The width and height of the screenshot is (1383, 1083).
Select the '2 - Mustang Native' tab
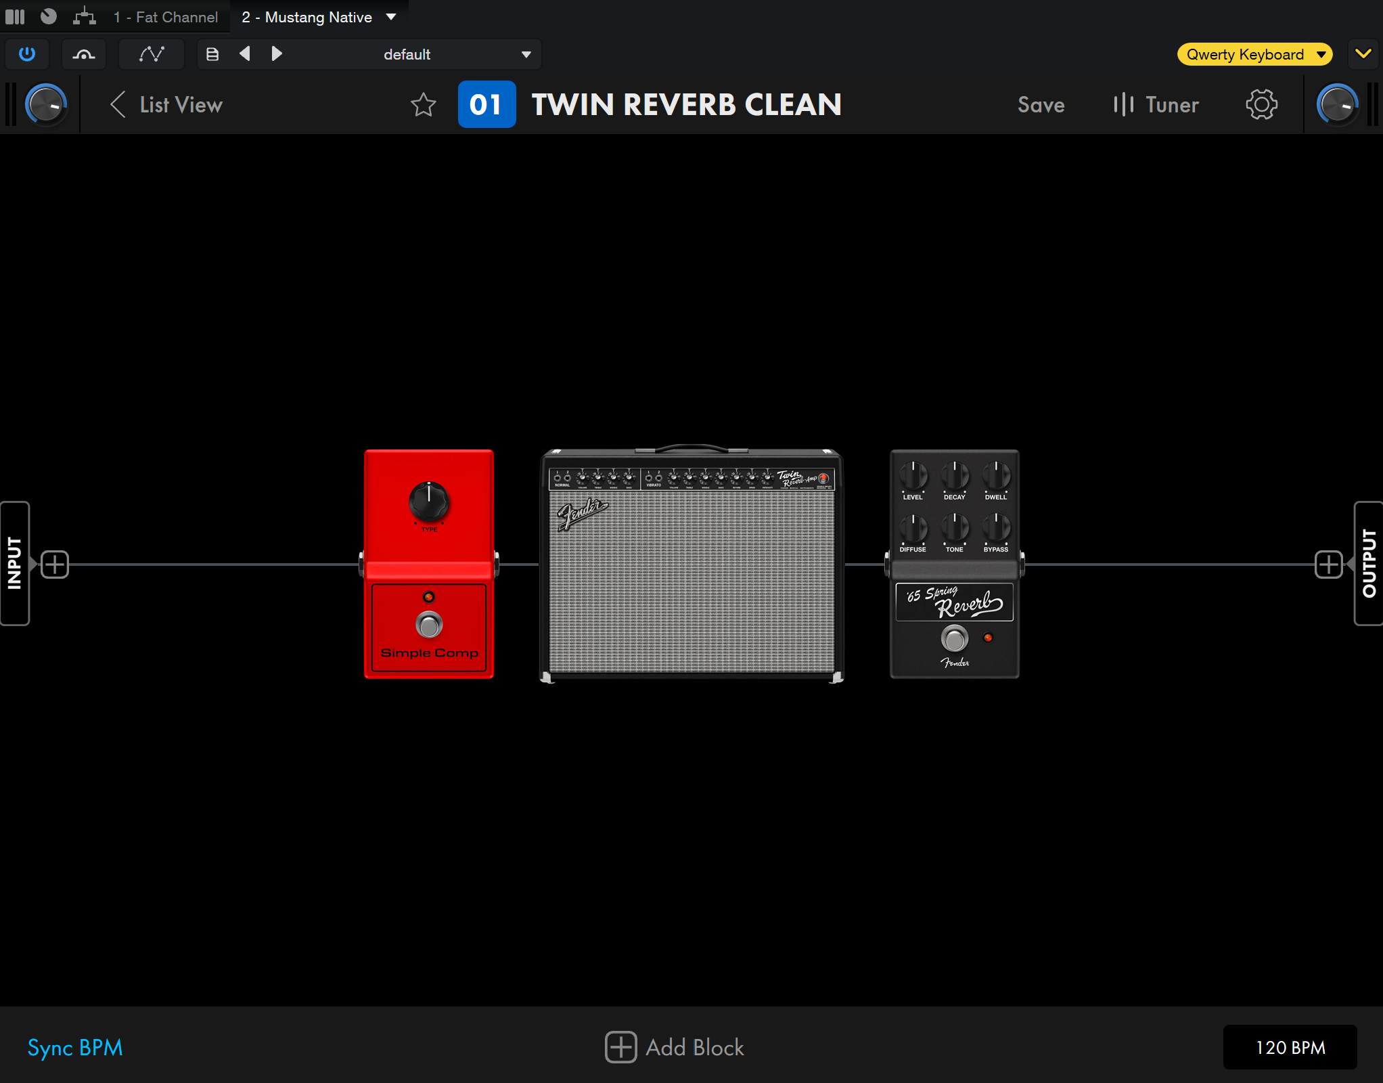click(x=307, y=17)
